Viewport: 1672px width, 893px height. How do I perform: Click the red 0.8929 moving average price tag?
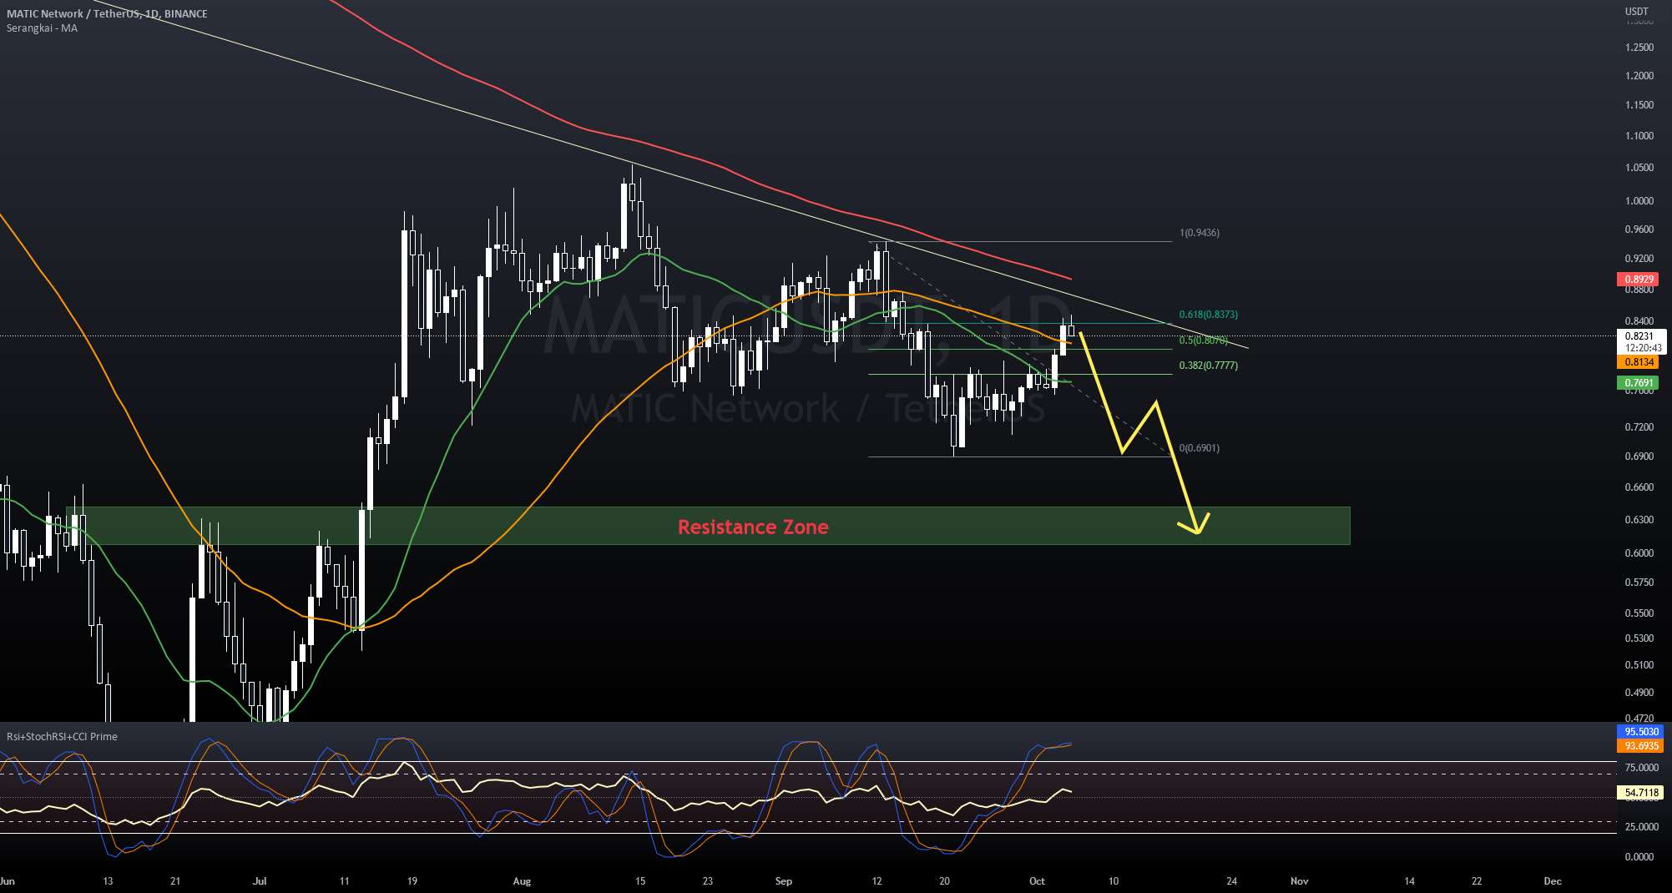point(1638,280)
